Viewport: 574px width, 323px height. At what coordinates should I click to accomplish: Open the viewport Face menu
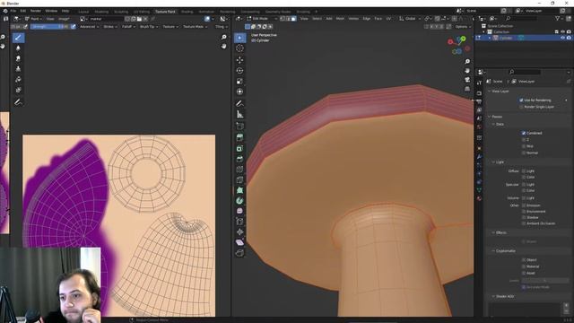[378, 19]
